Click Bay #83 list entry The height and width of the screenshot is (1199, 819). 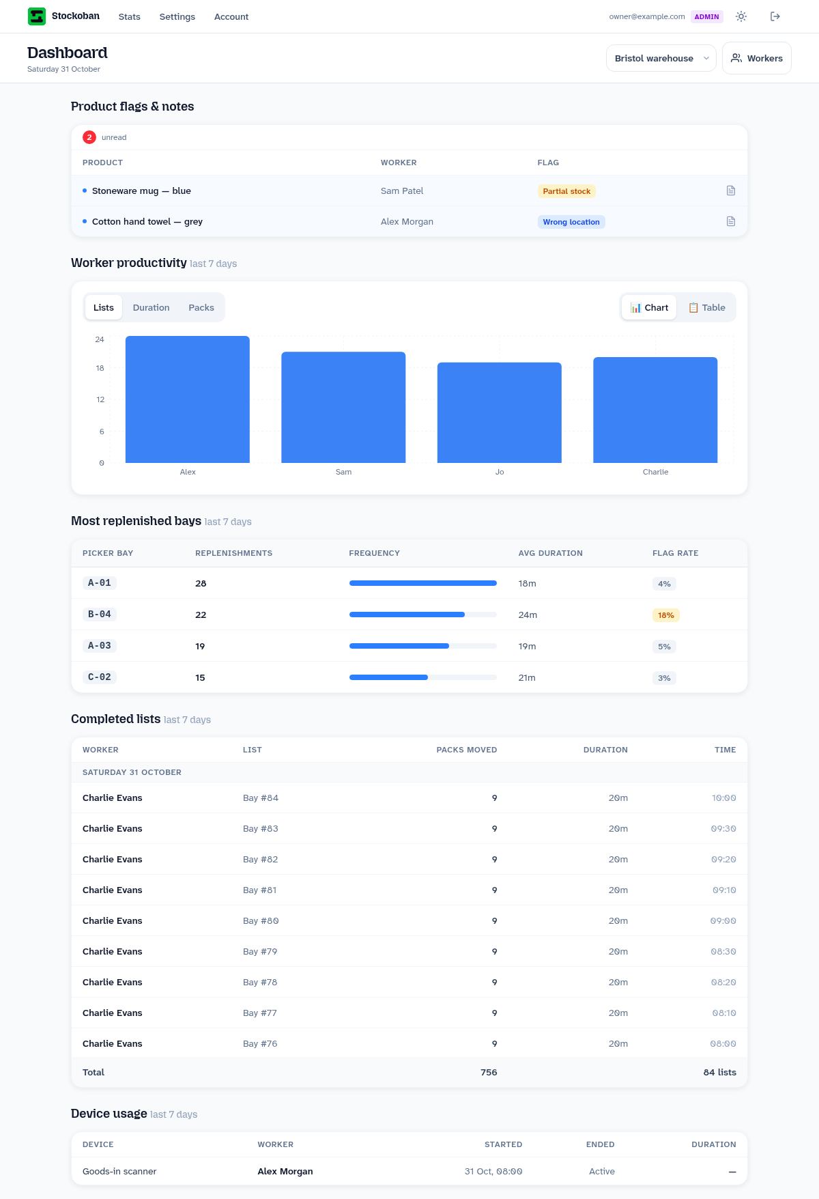pyautogui.click(x=261, y=828)
